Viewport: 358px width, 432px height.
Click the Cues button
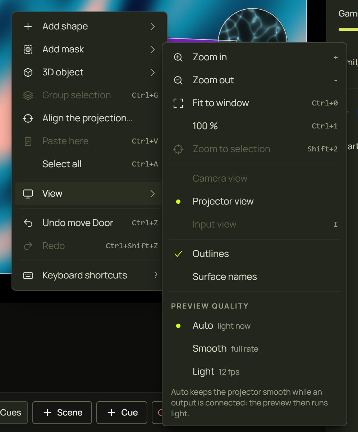coord(13,413)
